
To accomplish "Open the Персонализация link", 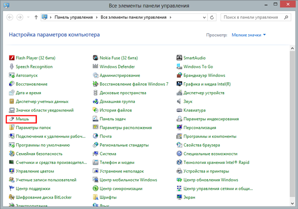I will click(x=199, y=128).
